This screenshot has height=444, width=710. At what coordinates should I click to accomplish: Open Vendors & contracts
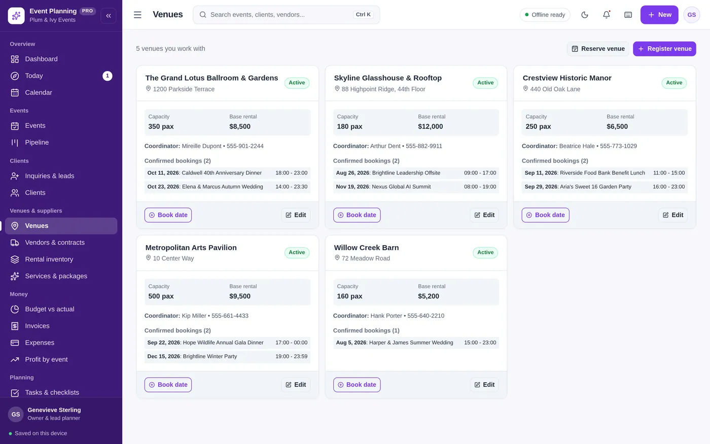[61, 243]
